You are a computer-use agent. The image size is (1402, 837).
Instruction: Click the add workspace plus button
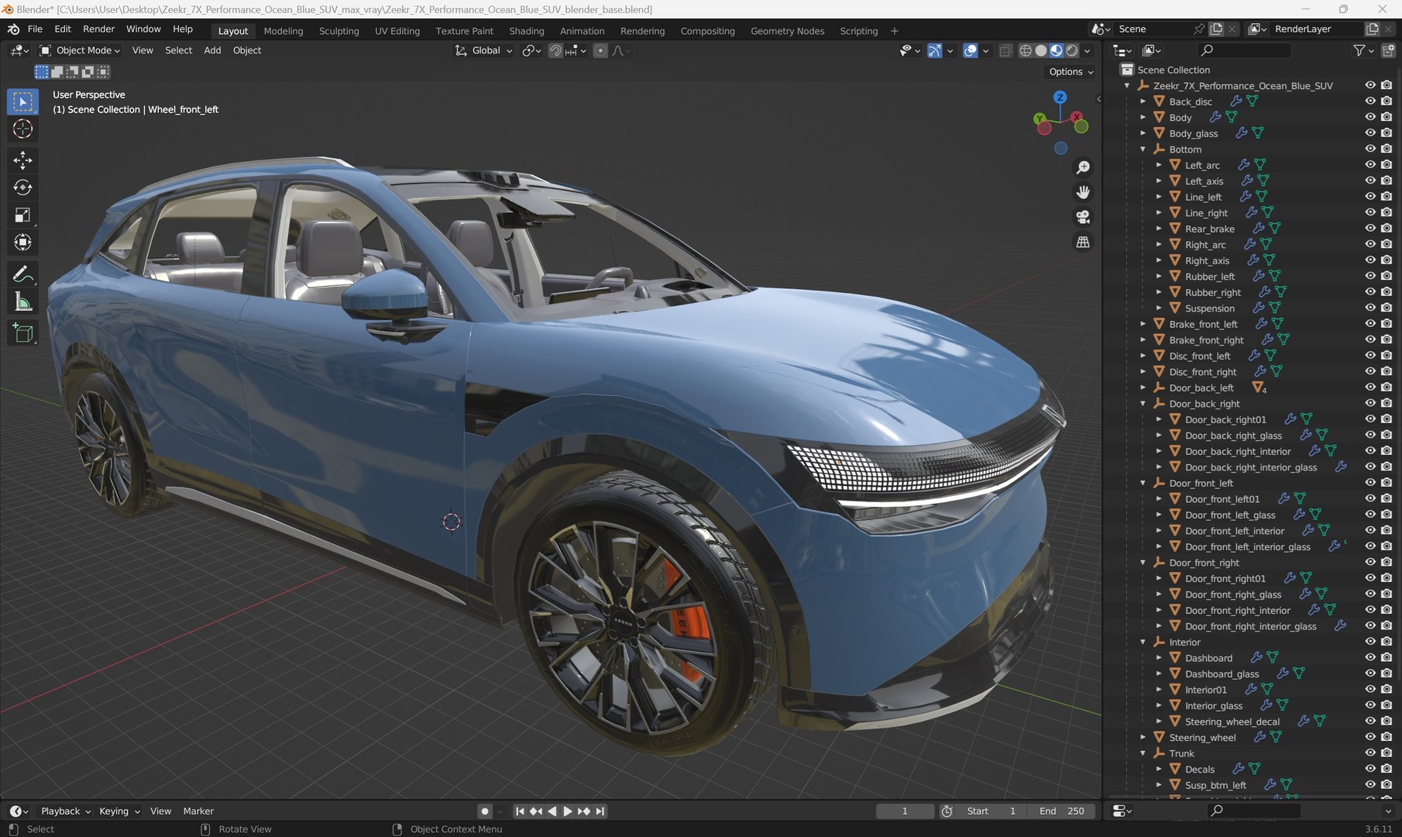pos(894,31)
